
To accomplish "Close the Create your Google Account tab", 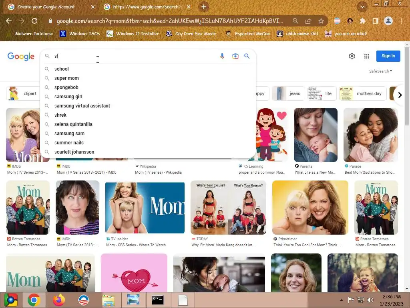I will click(93, 7).
